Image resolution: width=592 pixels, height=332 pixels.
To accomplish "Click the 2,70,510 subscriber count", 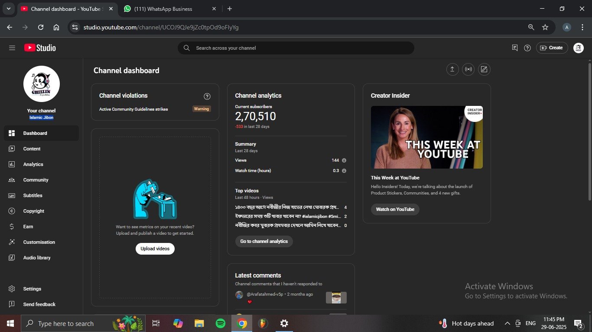I will point(255,116).
